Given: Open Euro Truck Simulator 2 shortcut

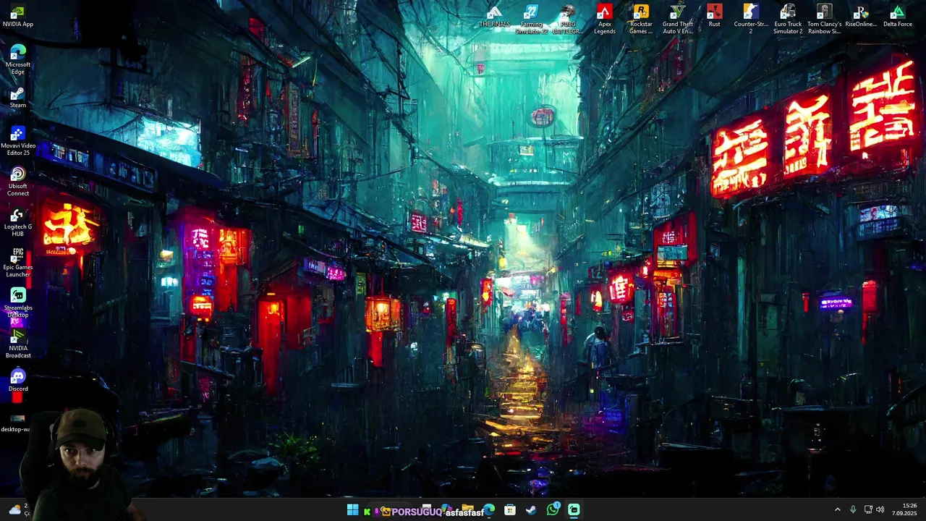Looking at the screenshot, I should tap(788, 20).
